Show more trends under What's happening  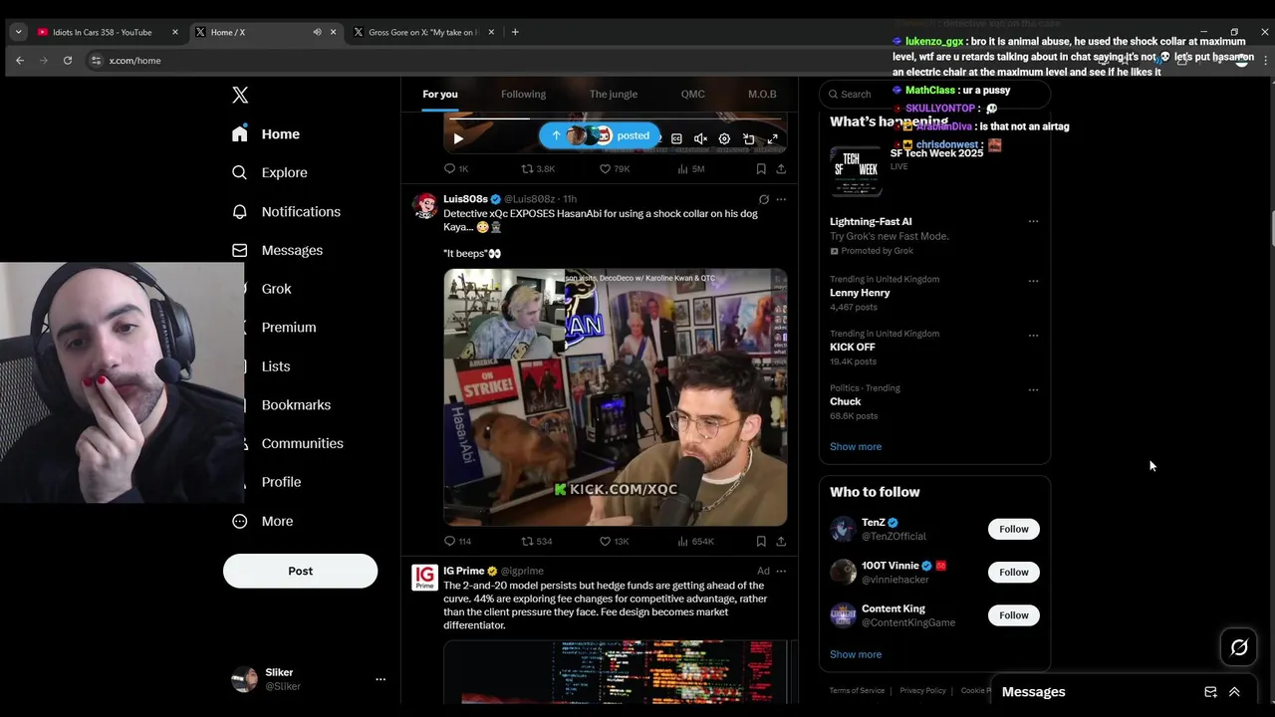tap(856, 447)
